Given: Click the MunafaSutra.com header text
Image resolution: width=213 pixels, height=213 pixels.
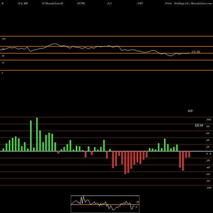Looking at the screenshot, I should [x=201, y=3].
